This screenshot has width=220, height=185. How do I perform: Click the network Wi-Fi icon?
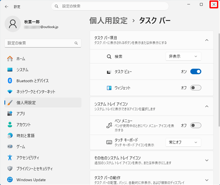point(10,92)
